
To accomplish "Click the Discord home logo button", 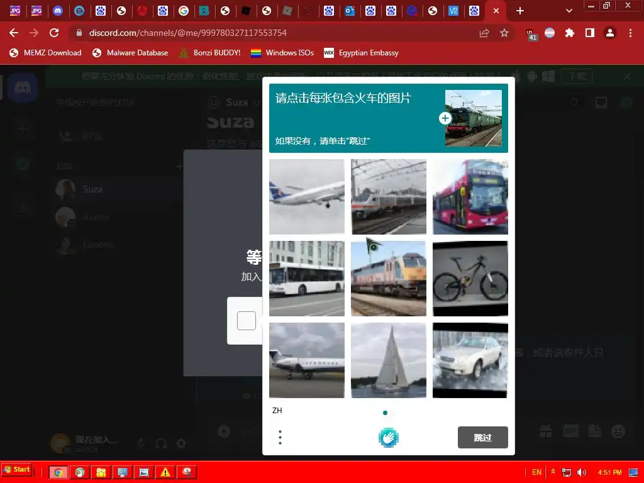I will coord(23,88).
